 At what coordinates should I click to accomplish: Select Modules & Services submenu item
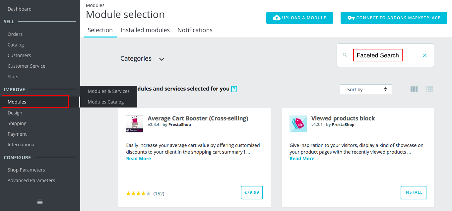click(x=108, y=91)
